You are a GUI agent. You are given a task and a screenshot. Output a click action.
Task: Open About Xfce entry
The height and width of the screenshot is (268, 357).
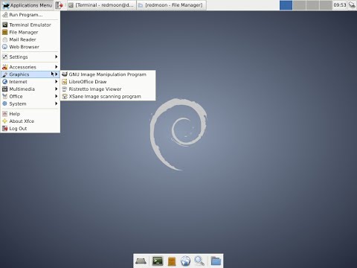pos(30,121)
